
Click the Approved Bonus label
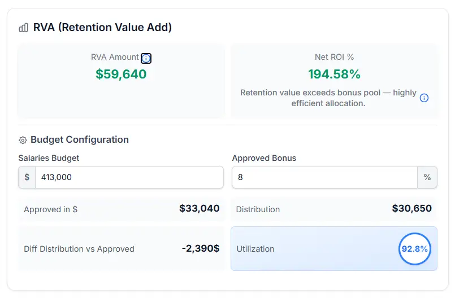click(264, 158)
